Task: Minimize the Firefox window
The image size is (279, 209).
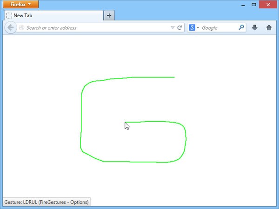Action: pos(243,5)
